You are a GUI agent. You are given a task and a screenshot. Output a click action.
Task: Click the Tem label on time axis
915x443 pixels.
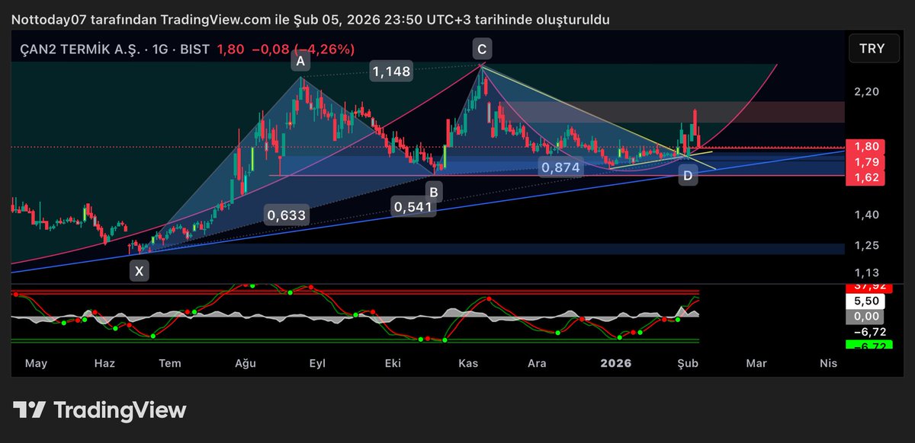170,364
